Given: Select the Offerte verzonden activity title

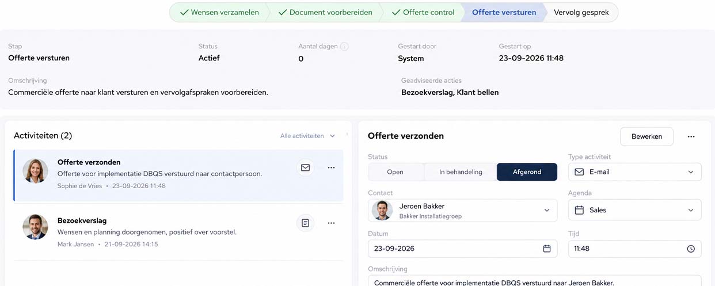Looking at the screenshot, I should [x=89, y=162].
